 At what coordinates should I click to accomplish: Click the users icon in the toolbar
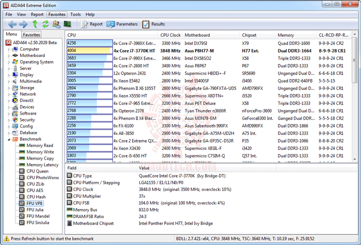56,24
